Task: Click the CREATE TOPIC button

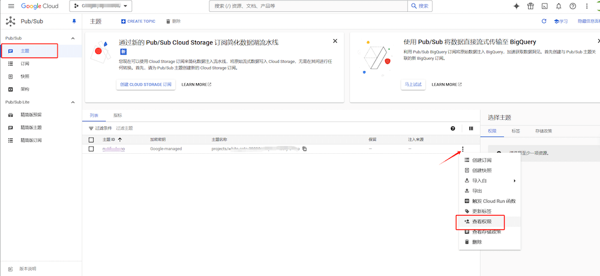Action: pos(138,21)
